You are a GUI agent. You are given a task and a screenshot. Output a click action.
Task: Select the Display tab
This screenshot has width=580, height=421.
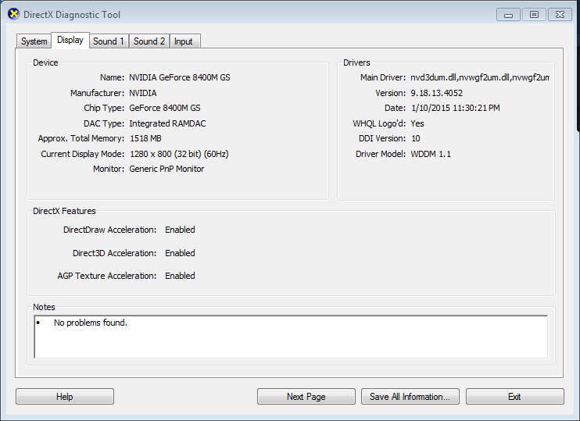70,41
